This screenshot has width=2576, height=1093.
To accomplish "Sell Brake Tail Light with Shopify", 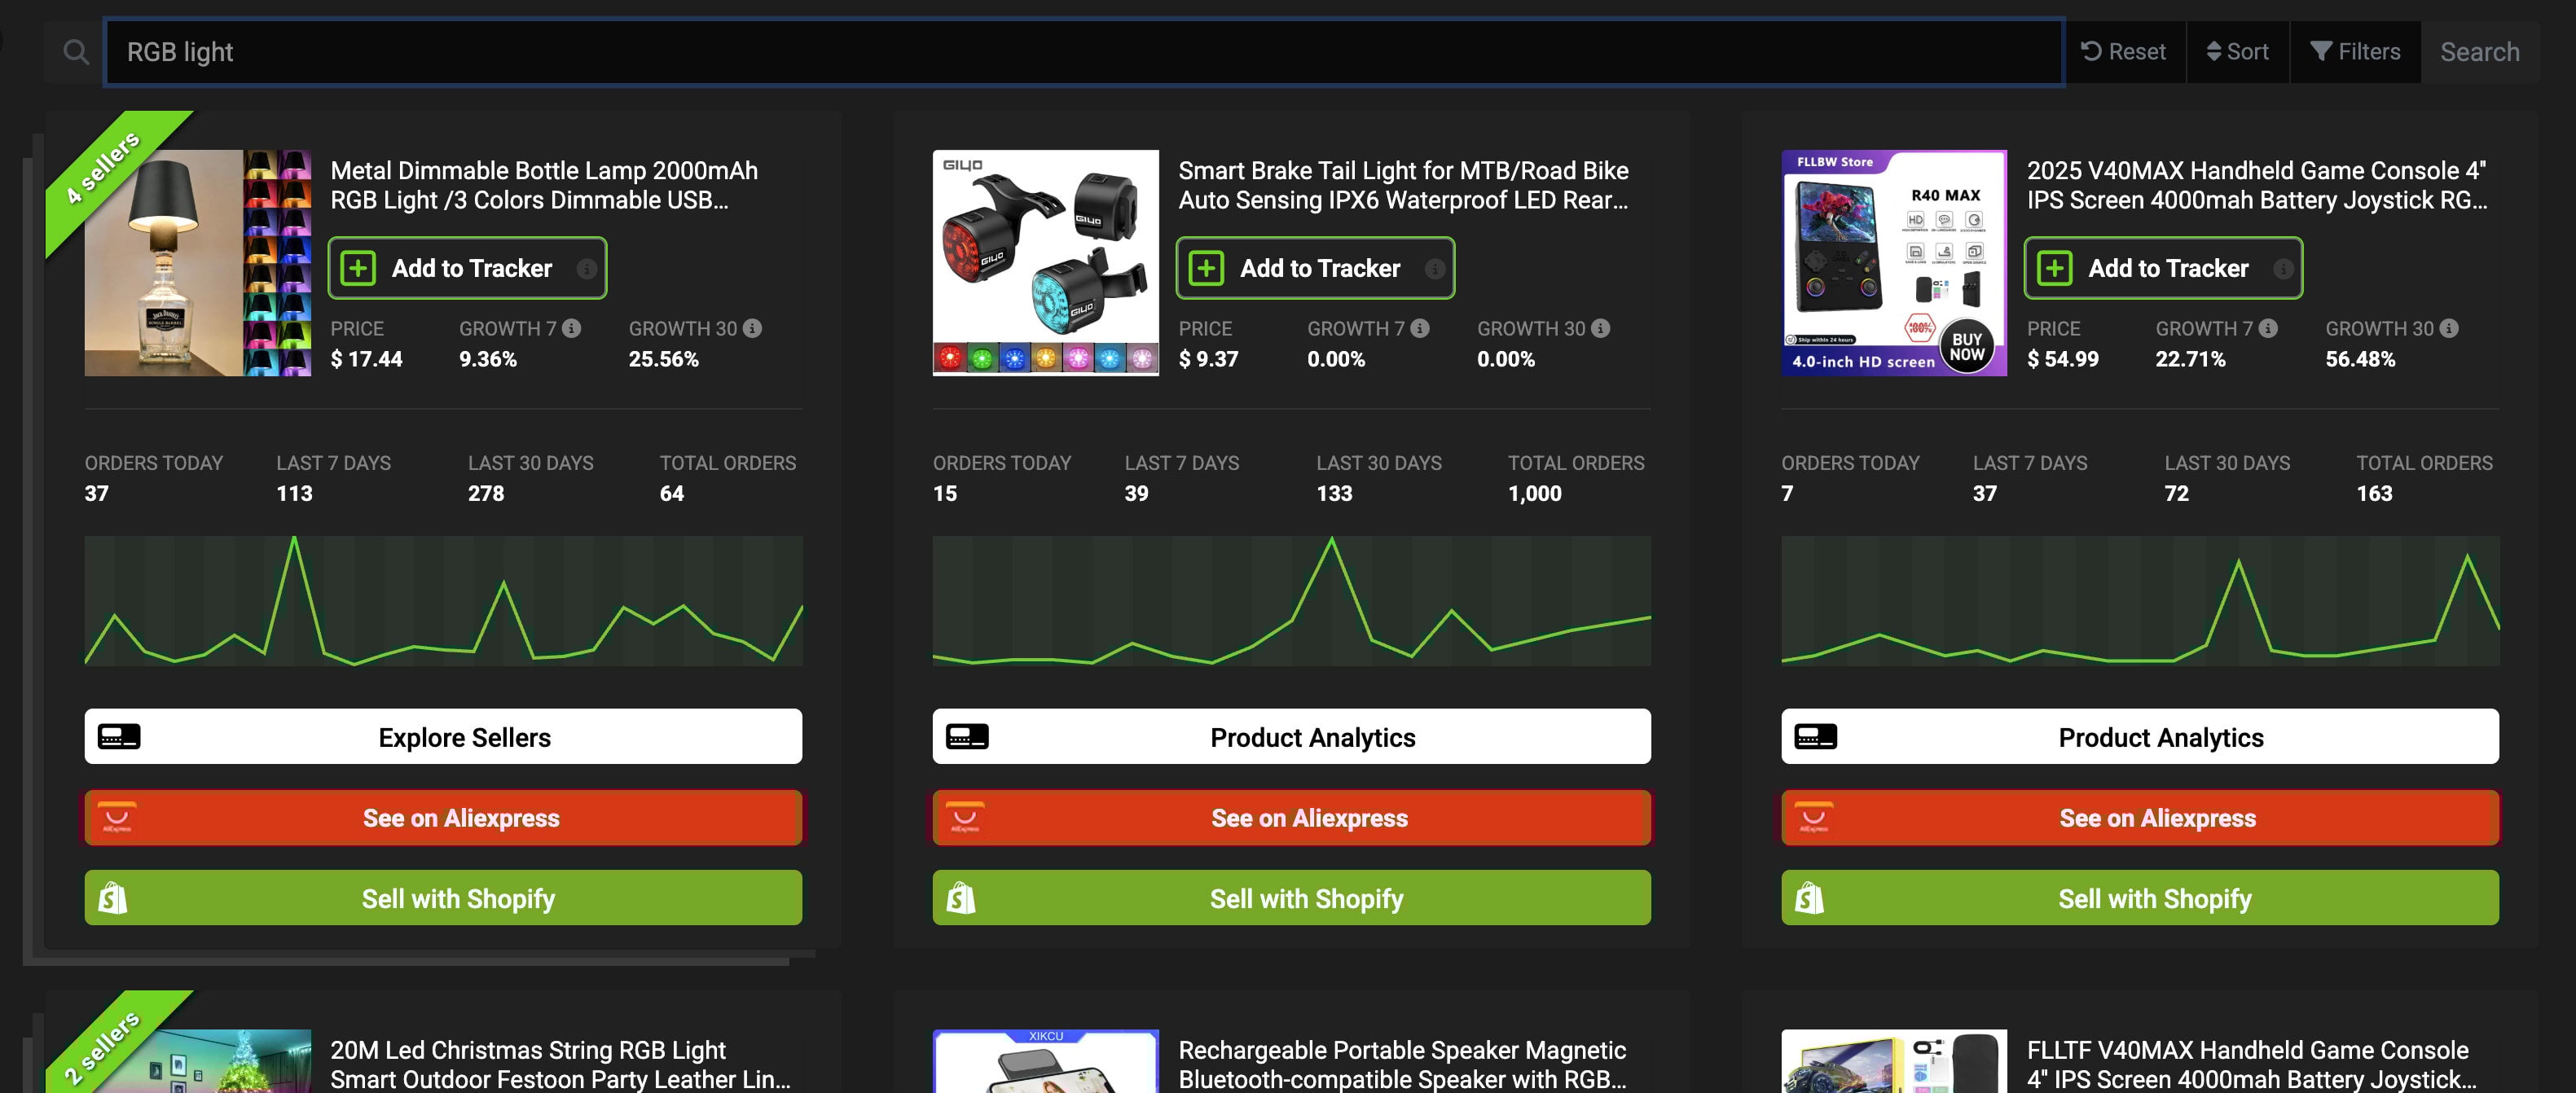I will 1291,898.
